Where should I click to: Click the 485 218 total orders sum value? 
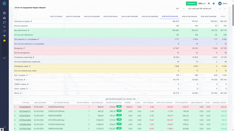pos(223,21)
